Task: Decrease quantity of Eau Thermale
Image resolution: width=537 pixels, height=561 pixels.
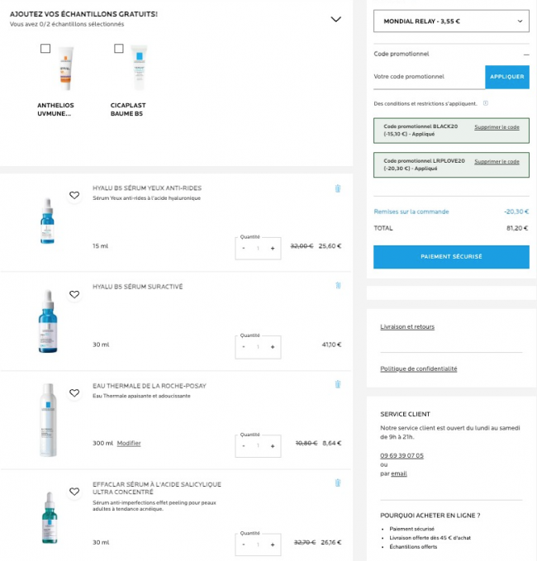Action: 244,446
